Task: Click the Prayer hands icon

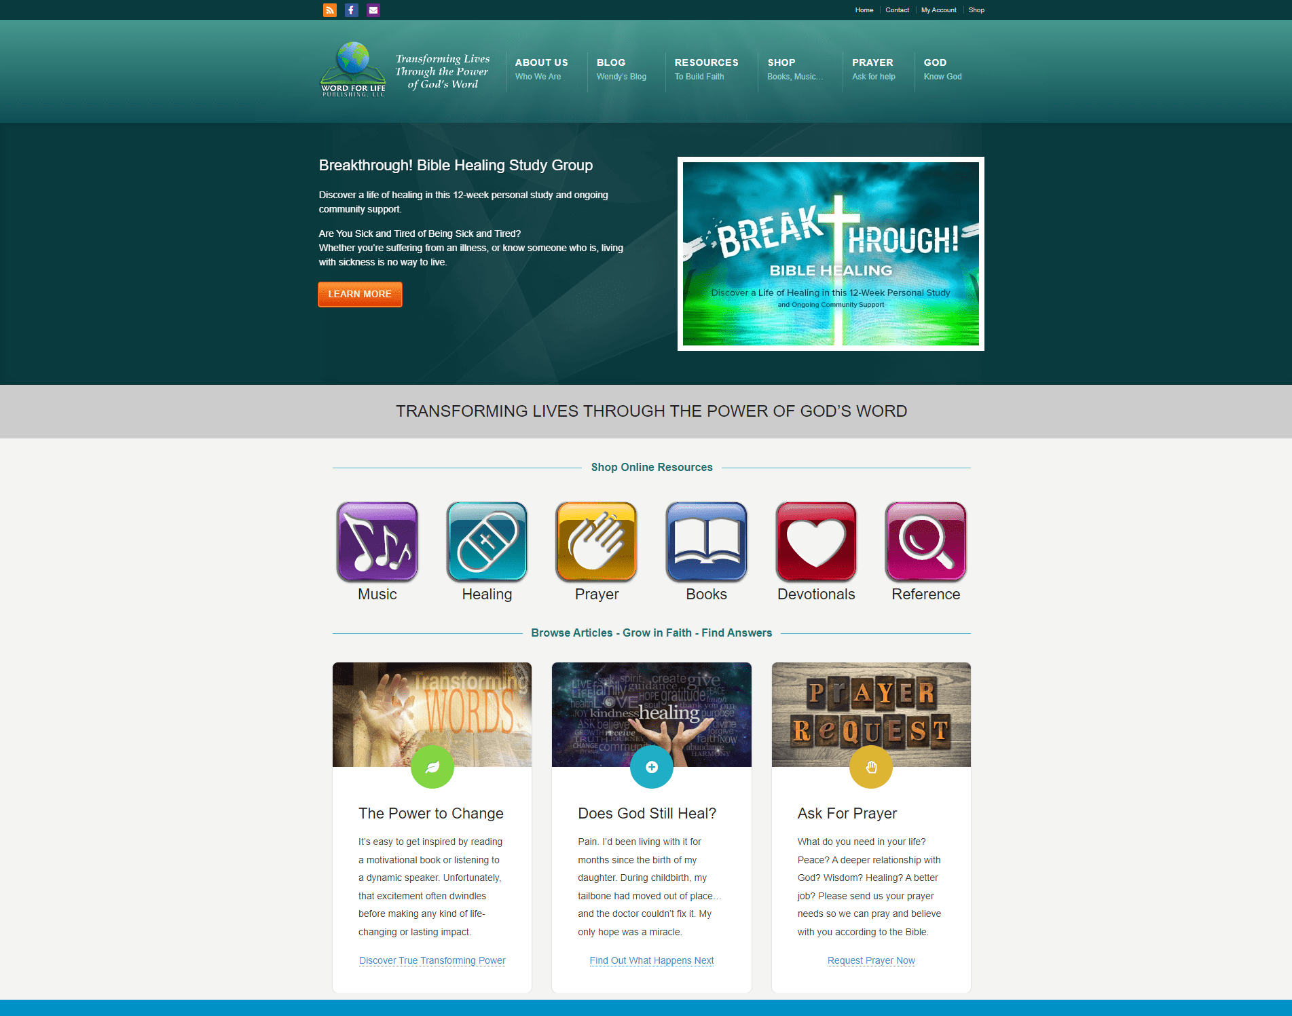Action: click(596, 542)
